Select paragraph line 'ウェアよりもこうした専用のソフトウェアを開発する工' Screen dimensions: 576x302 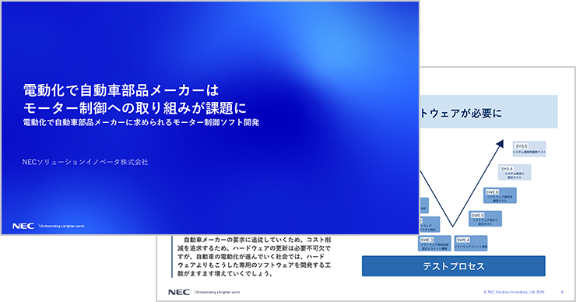[x=255, y=265]
